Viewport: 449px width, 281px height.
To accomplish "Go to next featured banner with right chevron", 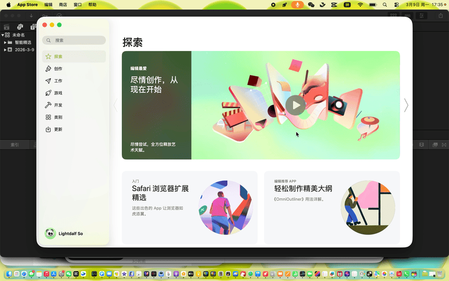I will (406, 105).
